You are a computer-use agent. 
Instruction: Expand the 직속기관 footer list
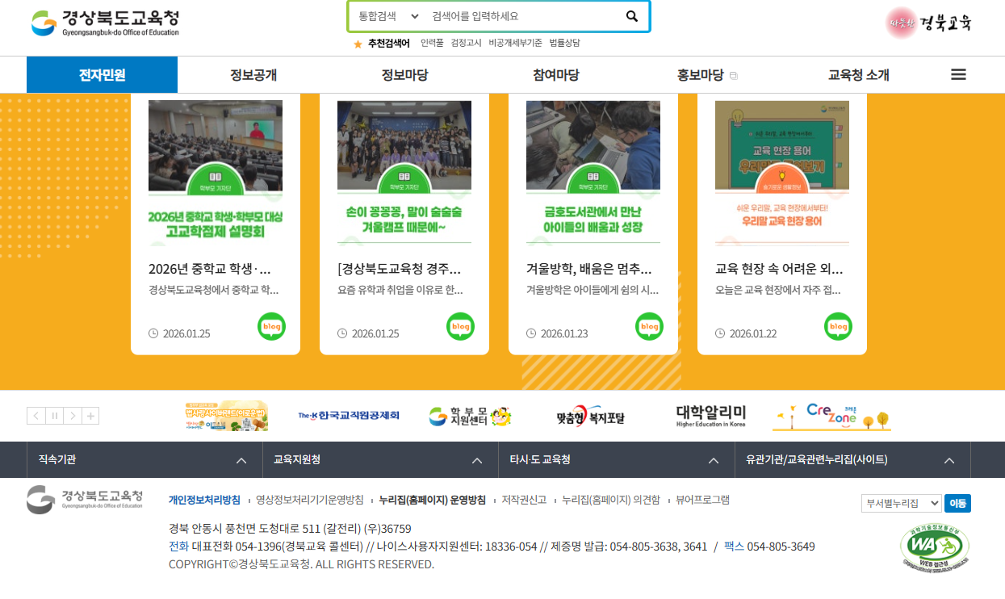[x=144, y=460]
